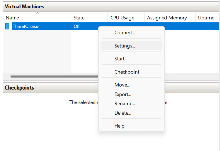Choose Connect... from the context menu
The image size is (220, 151).
125,33
